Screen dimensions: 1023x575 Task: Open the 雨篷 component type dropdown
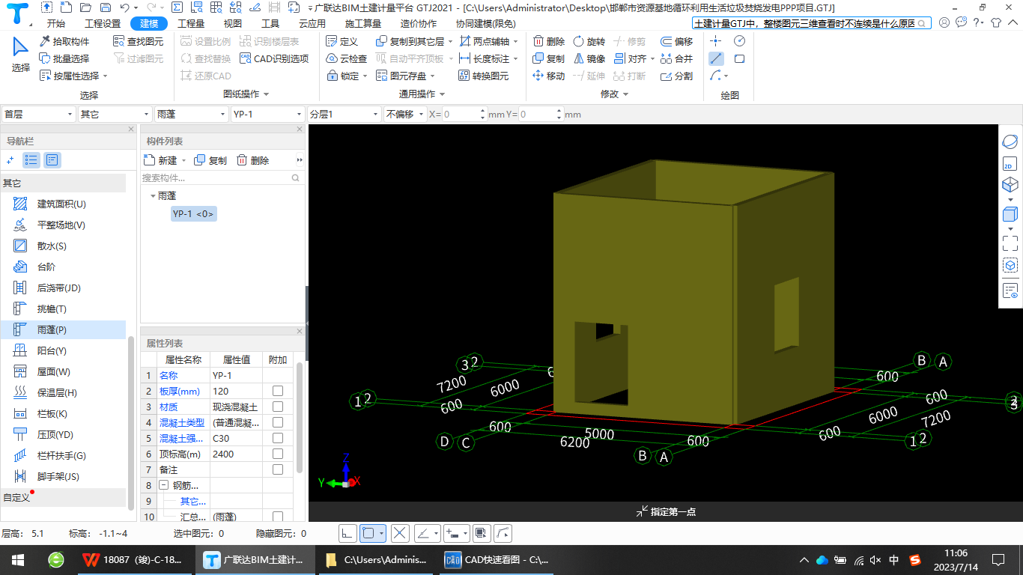pyautogui.click(x=192, y=114)
